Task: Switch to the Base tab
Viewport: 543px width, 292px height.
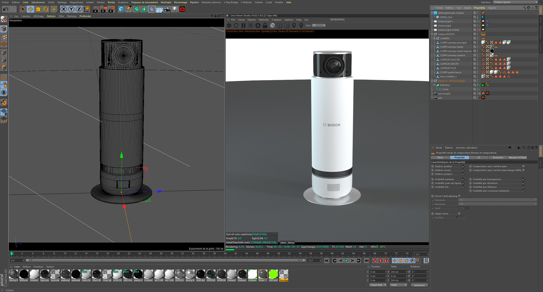Action: click(x=440, y=158)
